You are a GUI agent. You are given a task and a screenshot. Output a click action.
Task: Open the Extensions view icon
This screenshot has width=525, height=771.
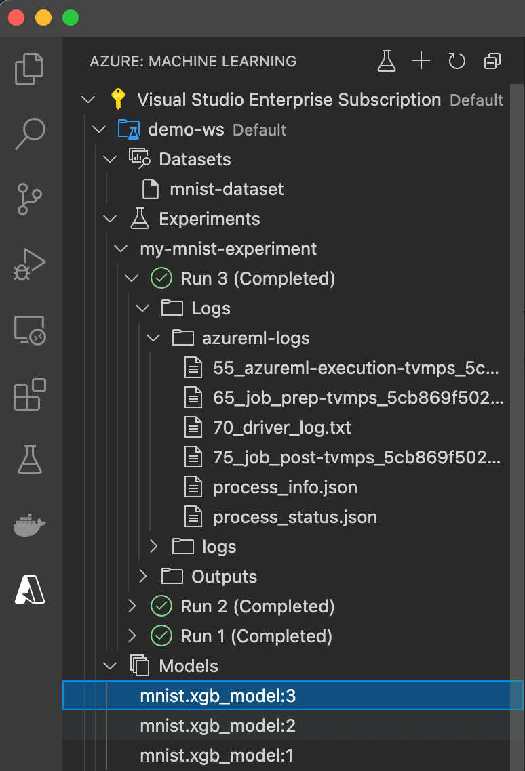(x=30, y=394)
